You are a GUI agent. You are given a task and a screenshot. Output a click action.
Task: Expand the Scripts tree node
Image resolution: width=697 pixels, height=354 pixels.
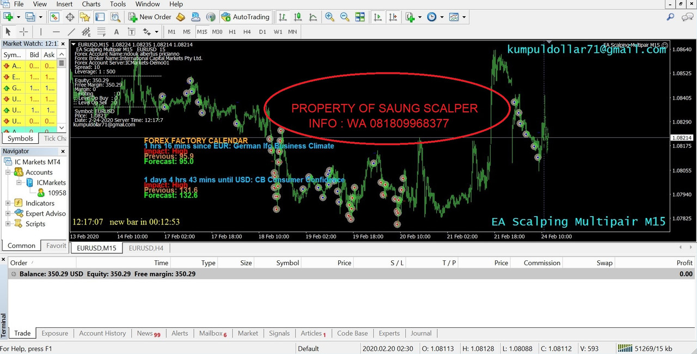click(x=8, y=224)
